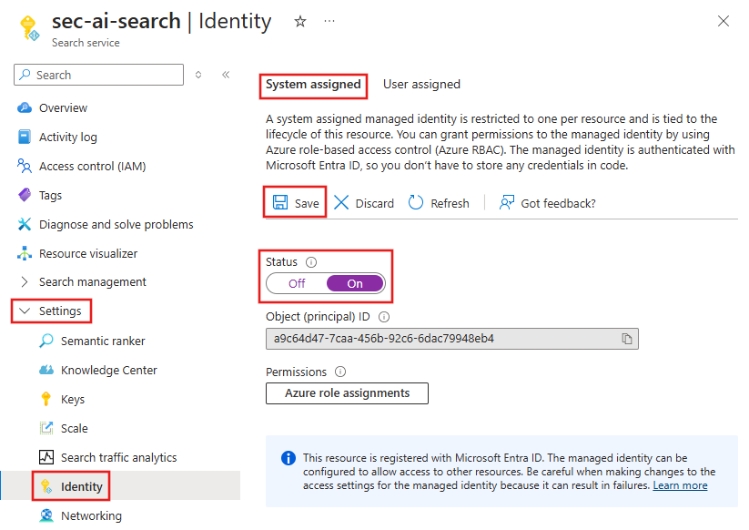Screen dimensions: 749x530
Task: Switch to the System assigned tab
Action: [x=313, y=85]
